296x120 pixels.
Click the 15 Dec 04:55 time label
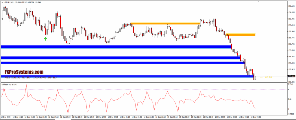[256, 117]
